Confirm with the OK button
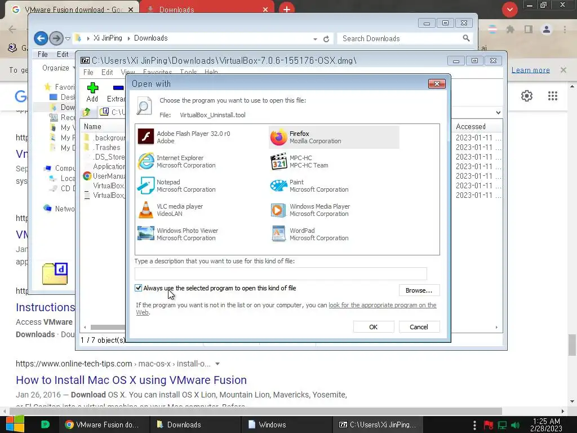 373,326
